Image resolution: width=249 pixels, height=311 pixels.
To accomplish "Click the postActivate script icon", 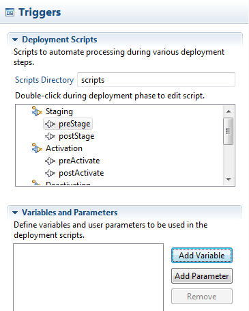I will 50,173.
